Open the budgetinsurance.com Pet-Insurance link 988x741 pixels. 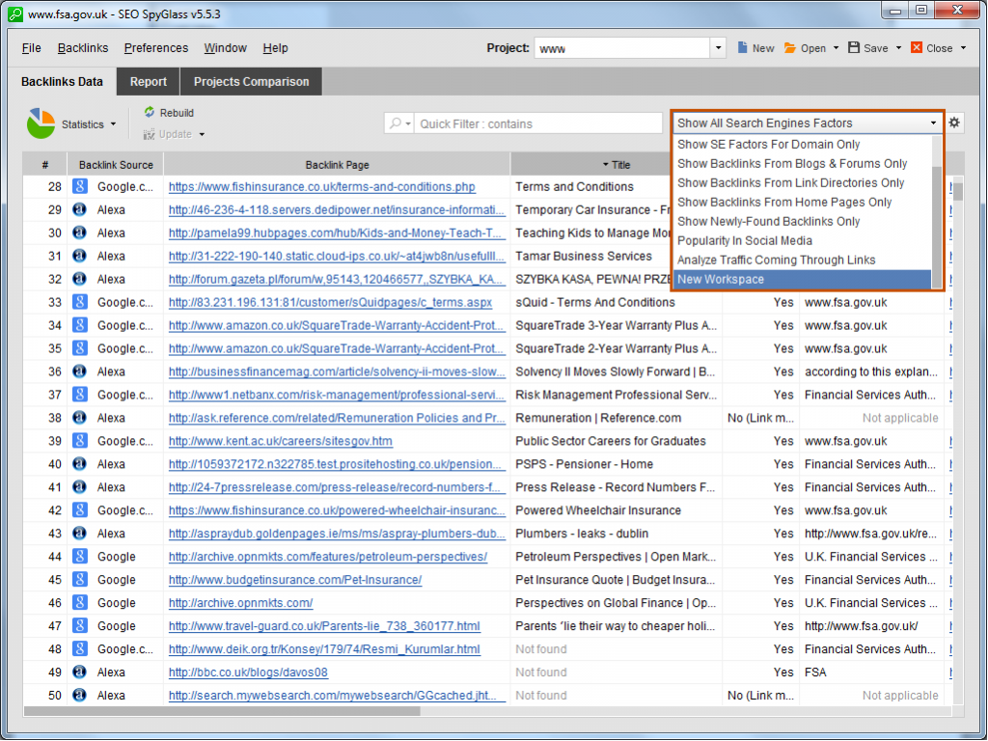(x=295, y=580)
